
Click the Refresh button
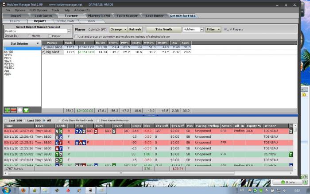(135, 30)
